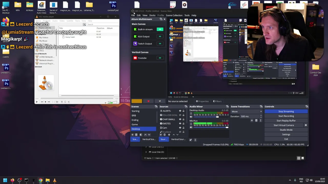
Task: Move source up arrow in Sources dock
Action: point(173,135)
